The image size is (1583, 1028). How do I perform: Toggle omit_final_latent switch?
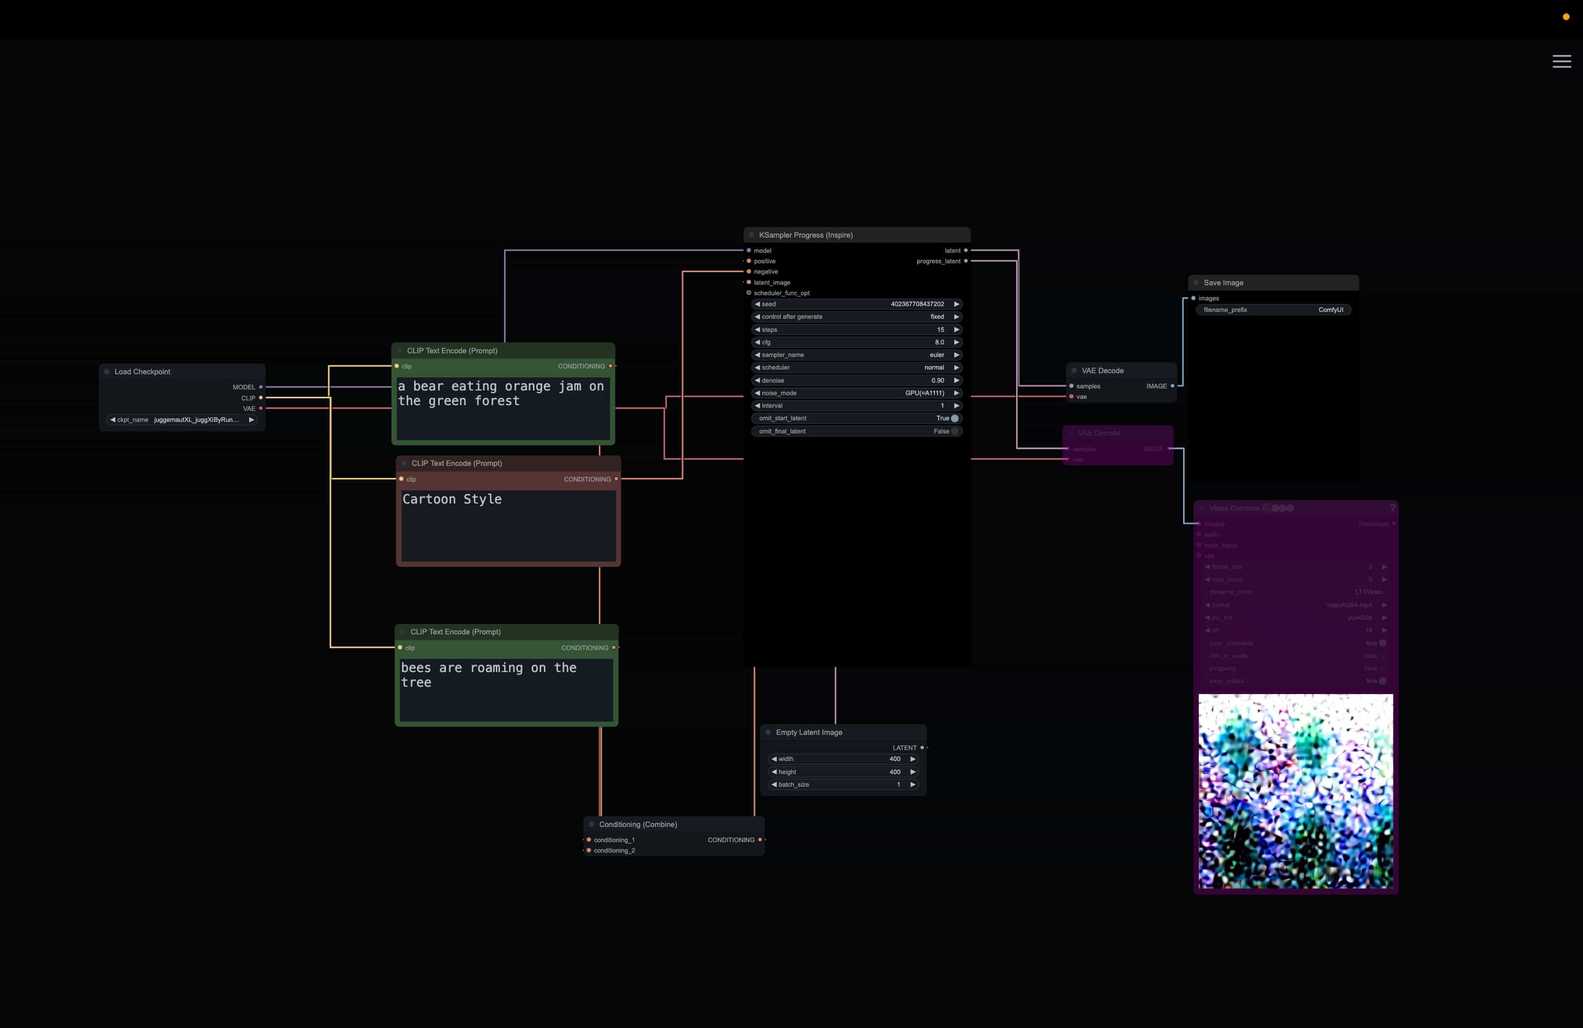tap(954, 431)
